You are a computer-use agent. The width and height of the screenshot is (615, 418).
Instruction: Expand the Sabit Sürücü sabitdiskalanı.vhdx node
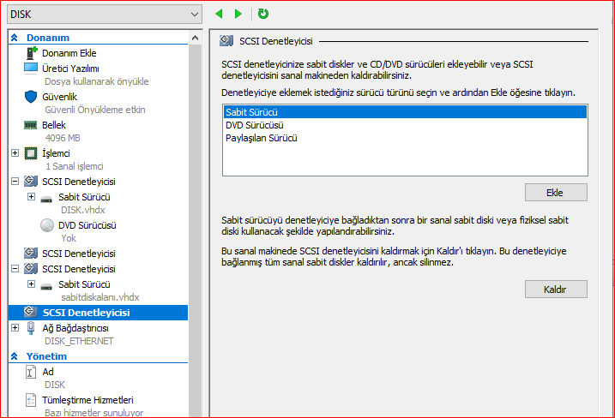(x=32, y=284)
